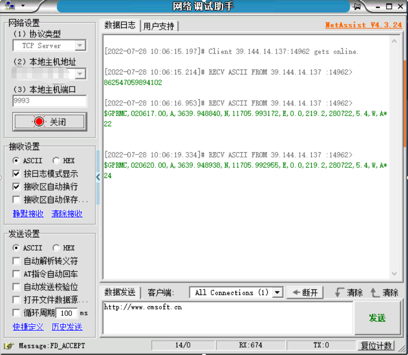The image size is (408, 355).
Task: Select HEX radio in 接收设置
Action: pyautogui.click(x=56, y=161)
